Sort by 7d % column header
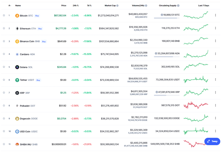The image size is (222, 152). [89, 6]
